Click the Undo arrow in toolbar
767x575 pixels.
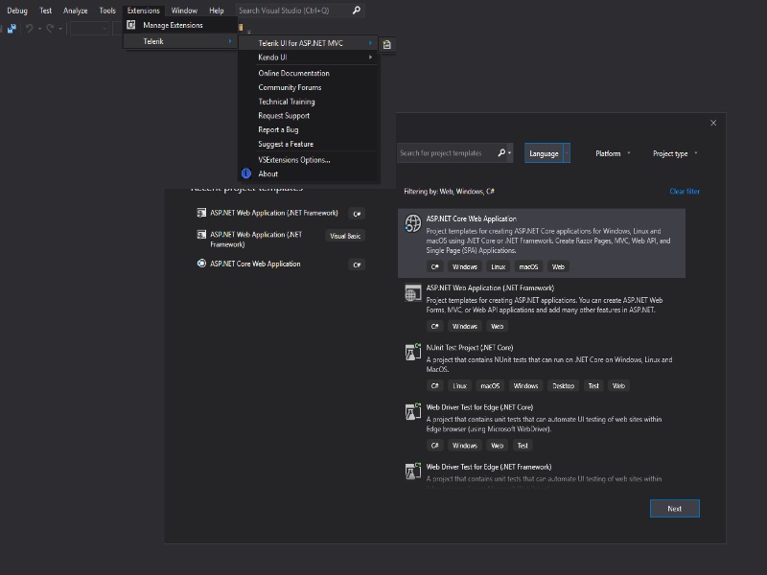pos(31,29)
